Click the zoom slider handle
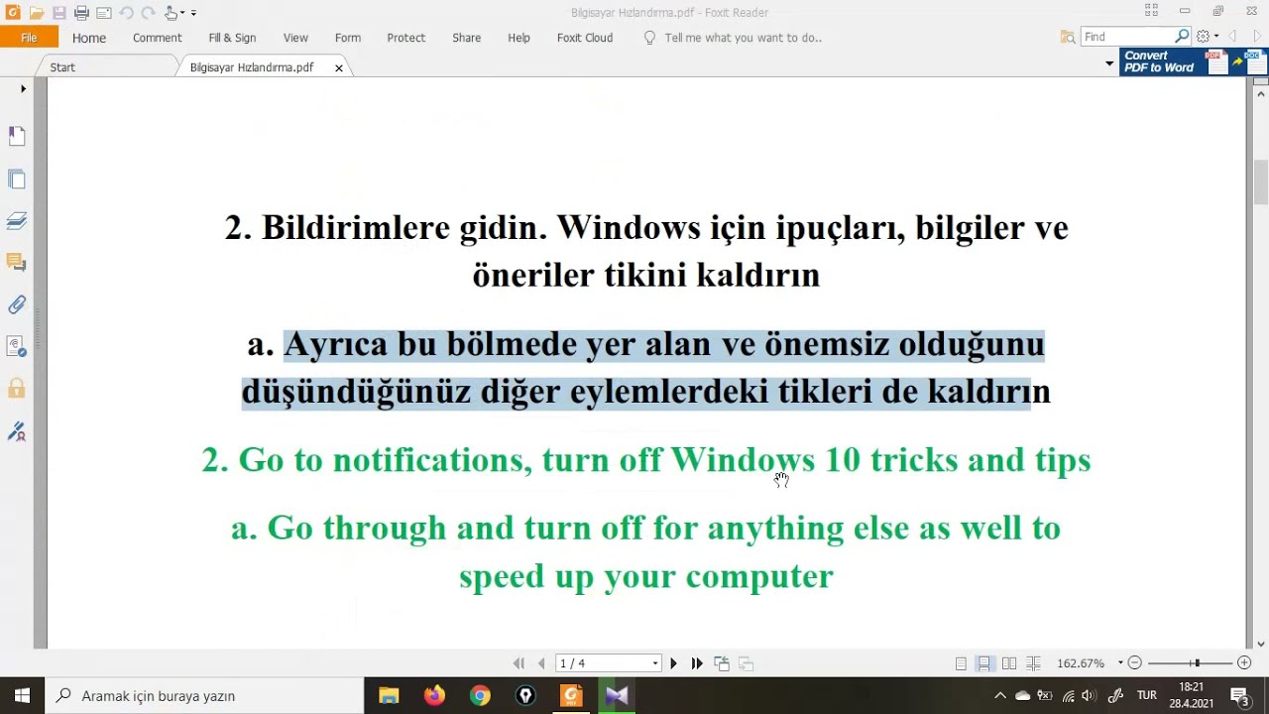 coord(1197,663)
